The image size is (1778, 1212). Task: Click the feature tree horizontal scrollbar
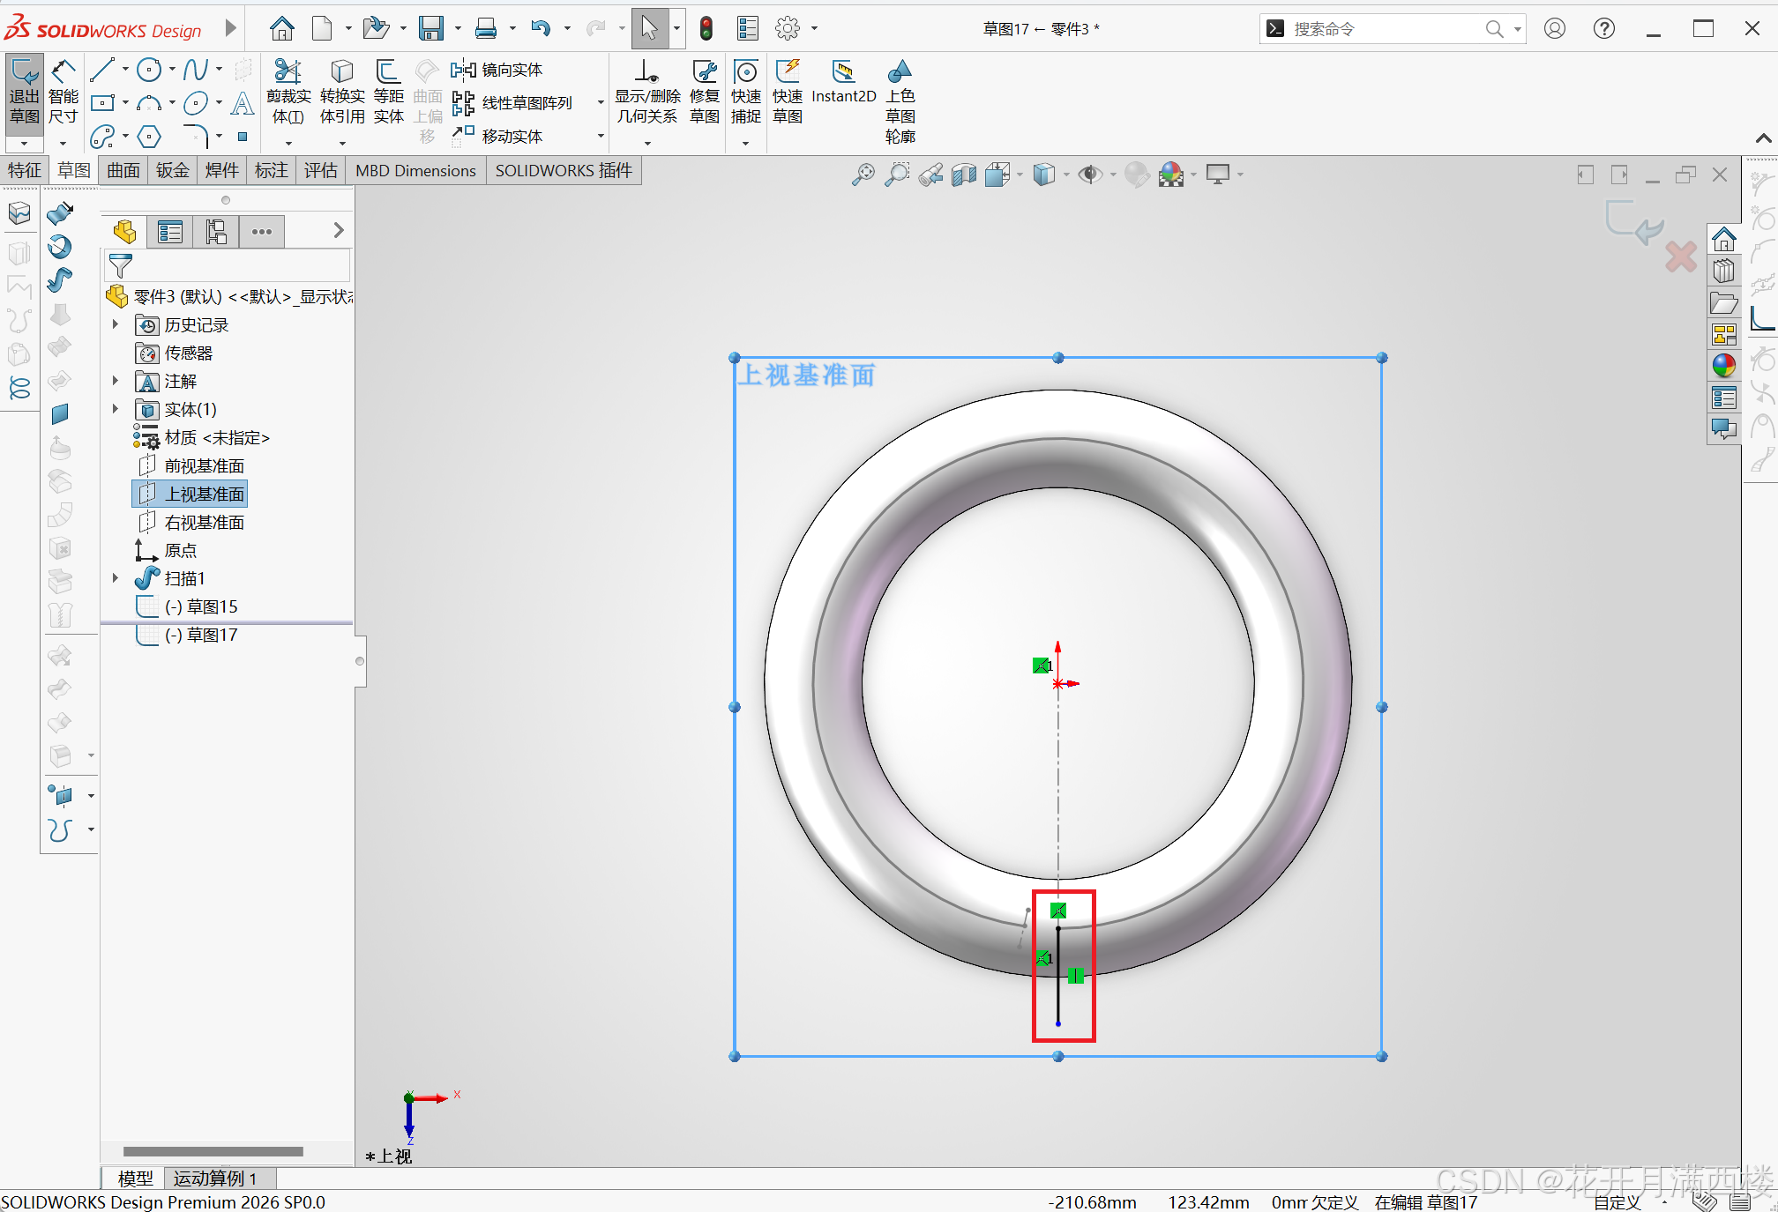pos(213,1151)
